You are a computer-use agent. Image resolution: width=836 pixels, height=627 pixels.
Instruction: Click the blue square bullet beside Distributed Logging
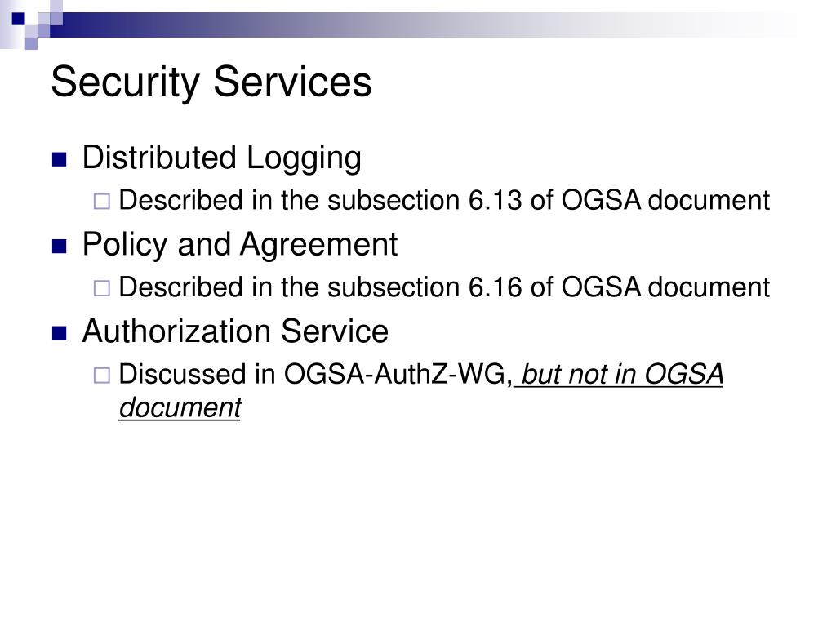point(59,159)
